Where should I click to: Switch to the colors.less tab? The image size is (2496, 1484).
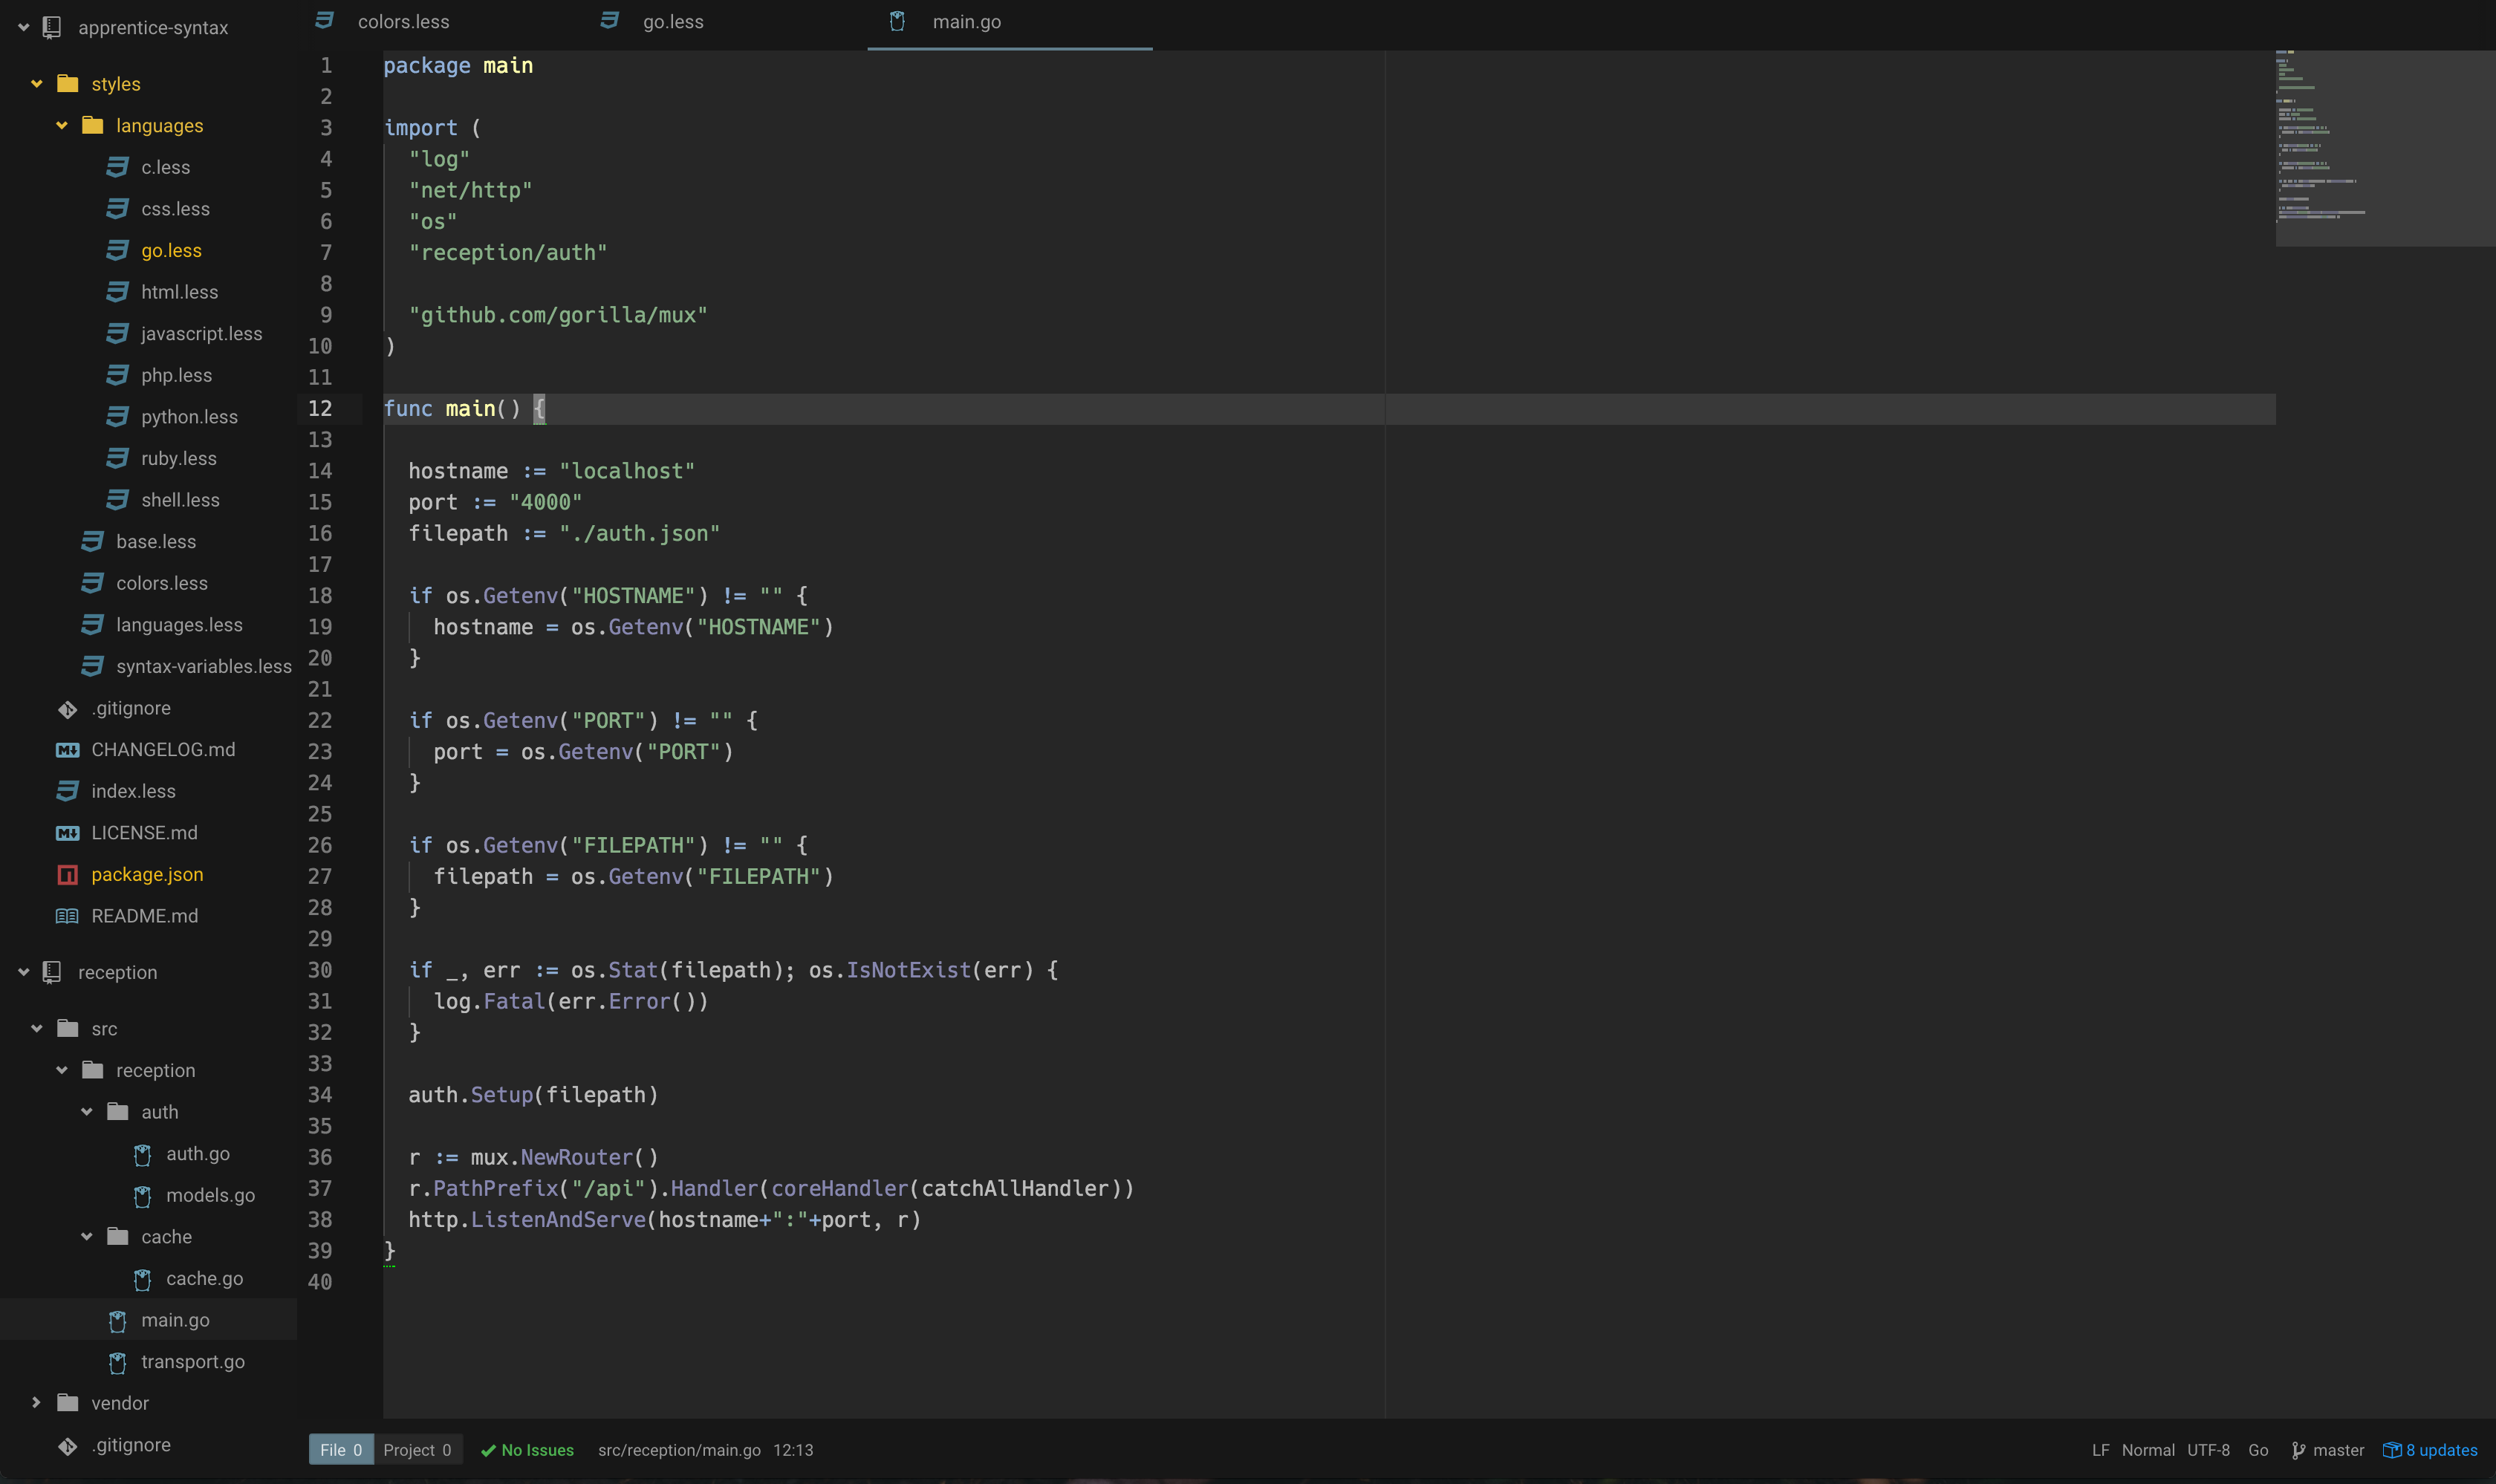(x=403, y=22)
